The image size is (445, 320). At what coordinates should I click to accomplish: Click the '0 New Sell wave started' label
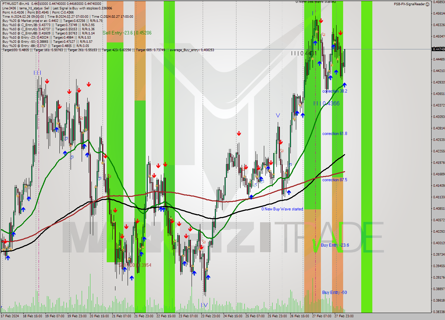pos(316,2)
